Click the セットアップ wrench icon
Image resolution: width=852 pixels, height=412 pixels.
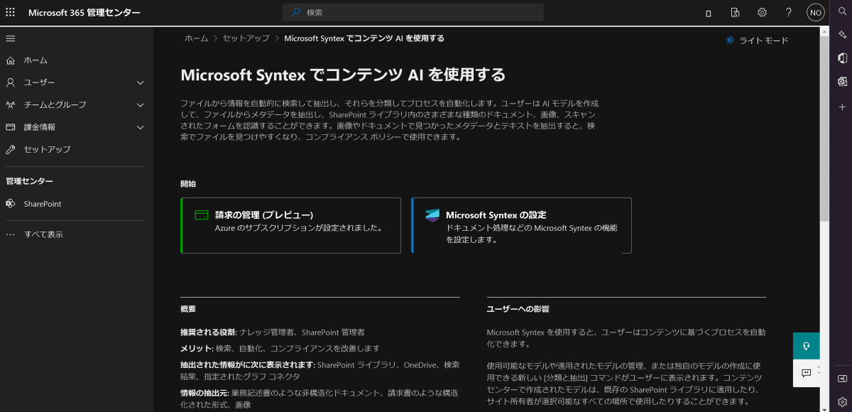point(11,149)
